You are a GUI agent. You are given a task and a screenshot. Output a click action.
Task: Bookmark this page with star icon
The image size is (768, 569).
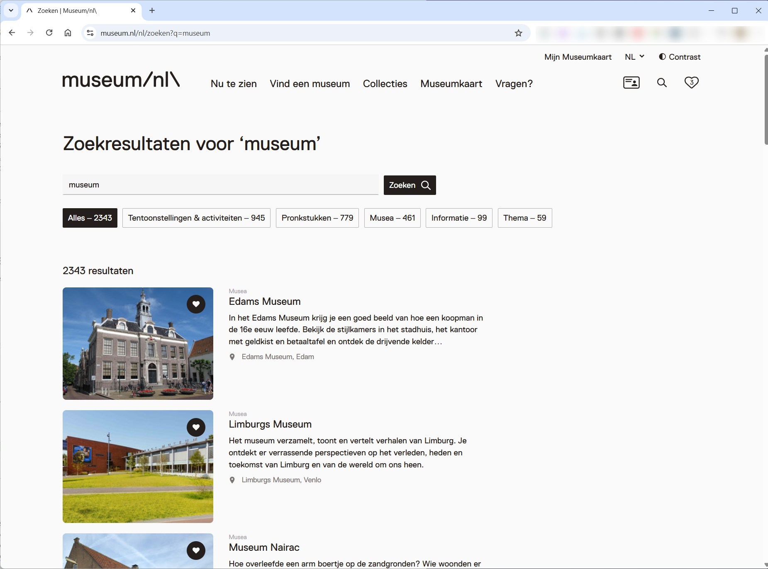tap(518, 33)
